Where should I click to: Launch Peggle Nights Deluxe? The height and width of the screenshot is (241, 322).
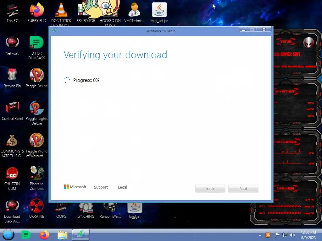tap(36, 113)
